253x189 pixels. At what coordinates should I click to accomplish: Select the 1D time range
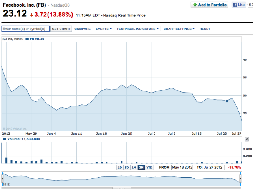[120, 168]
